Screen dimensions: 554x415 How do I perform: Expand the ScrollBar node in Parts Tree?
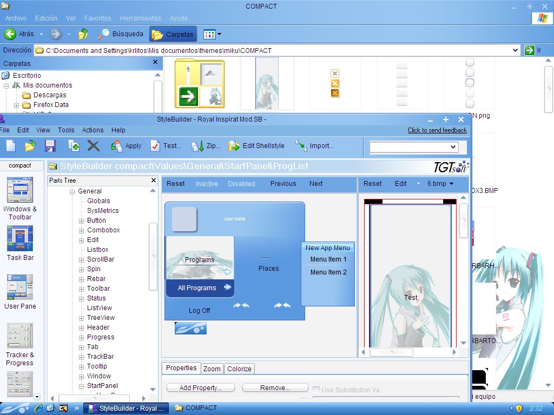81,260
